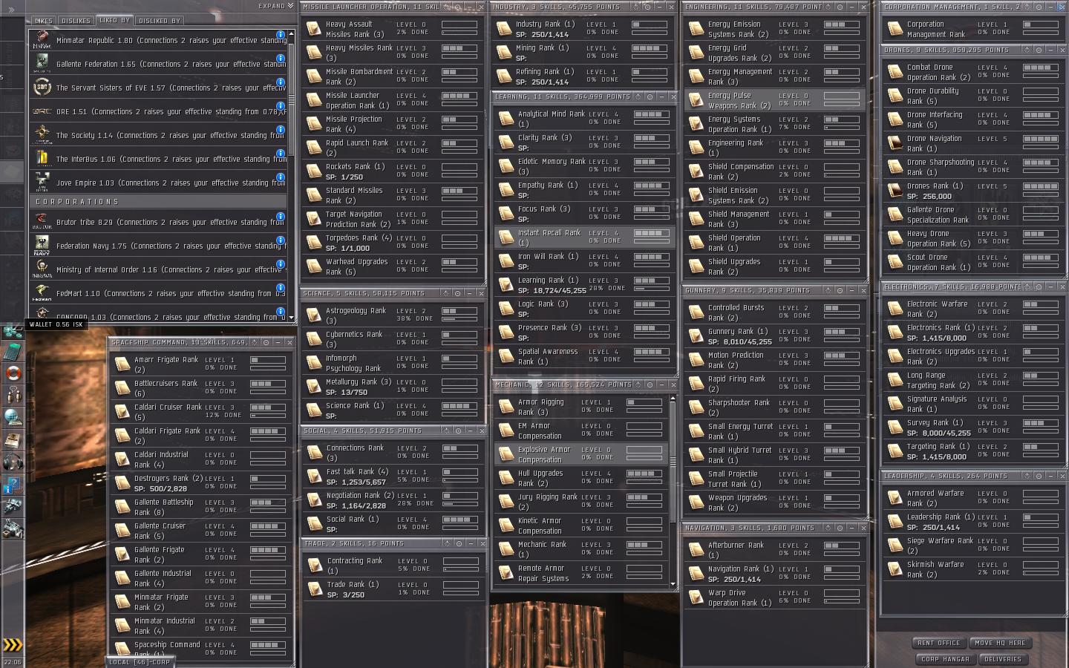The image size is (1069, 668).
Task: Show info for The Servant Sisters of EVE
Action: click(281, 82)
